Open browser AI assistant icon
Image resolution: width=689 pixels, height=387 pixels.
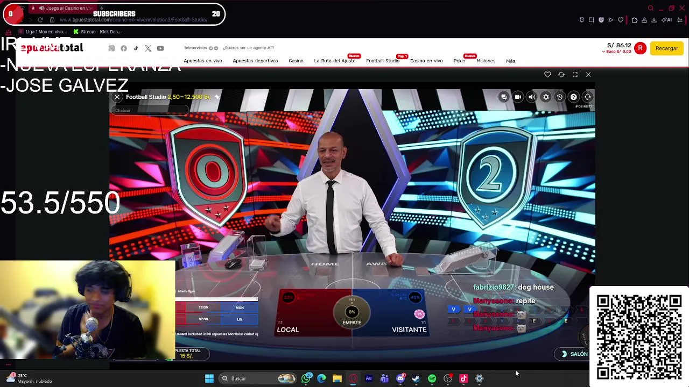pyautogui.click(x=666, y=20)
